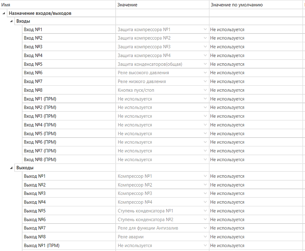Select the Выход №4 row name
The height and width of the screenshot is (251, 305).
point(35,202)
